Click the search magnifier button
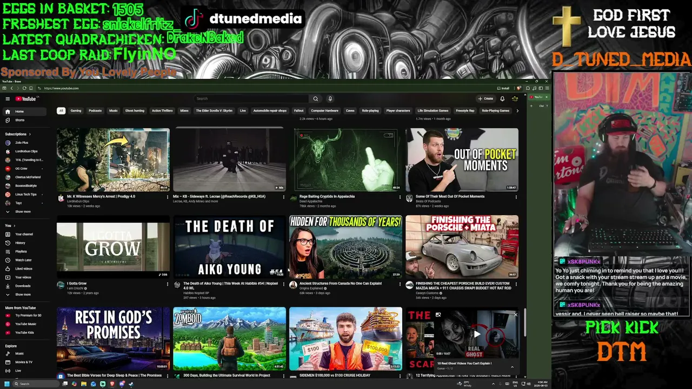Screen dimensions: 692x389 coord(316,99)
